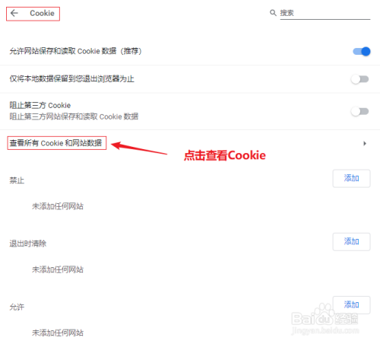
Task: Select the 阻止第三方 Cookie row label
Action: point(40,105)
